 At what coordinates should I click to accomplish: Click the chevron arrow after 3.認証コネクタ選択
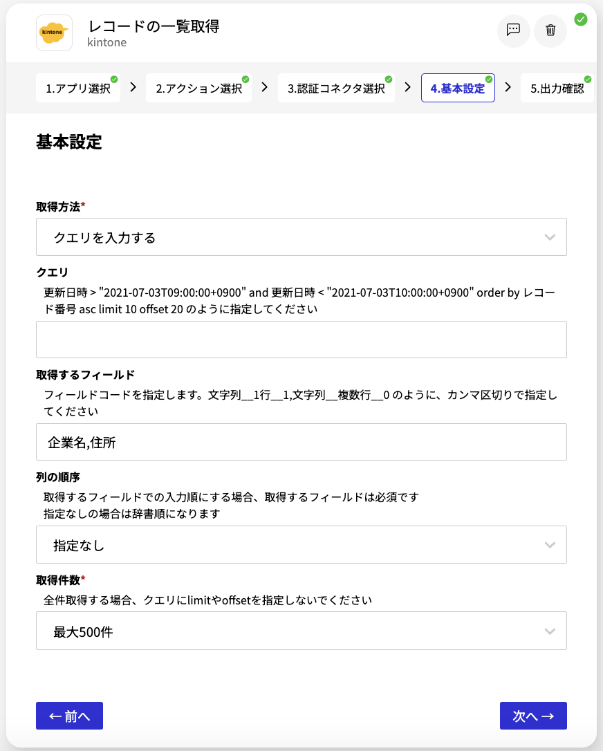coord(407,87)
